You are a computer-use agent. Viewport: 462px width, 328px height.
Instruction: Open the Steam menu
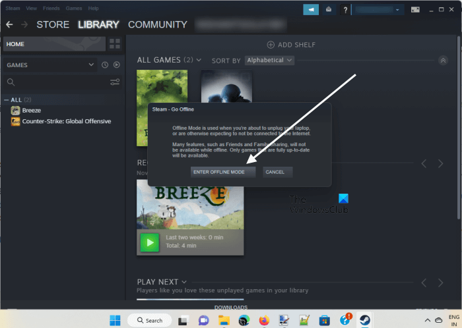pyautogui.click(x=13, y=8)
